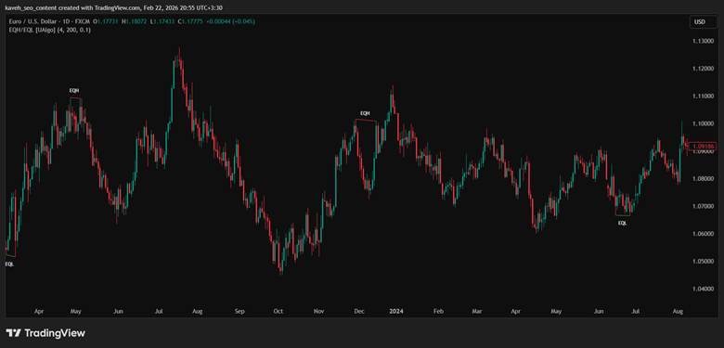Click the Nov label on the time axis
The image size is (724, 348).
tap(318, 312)
